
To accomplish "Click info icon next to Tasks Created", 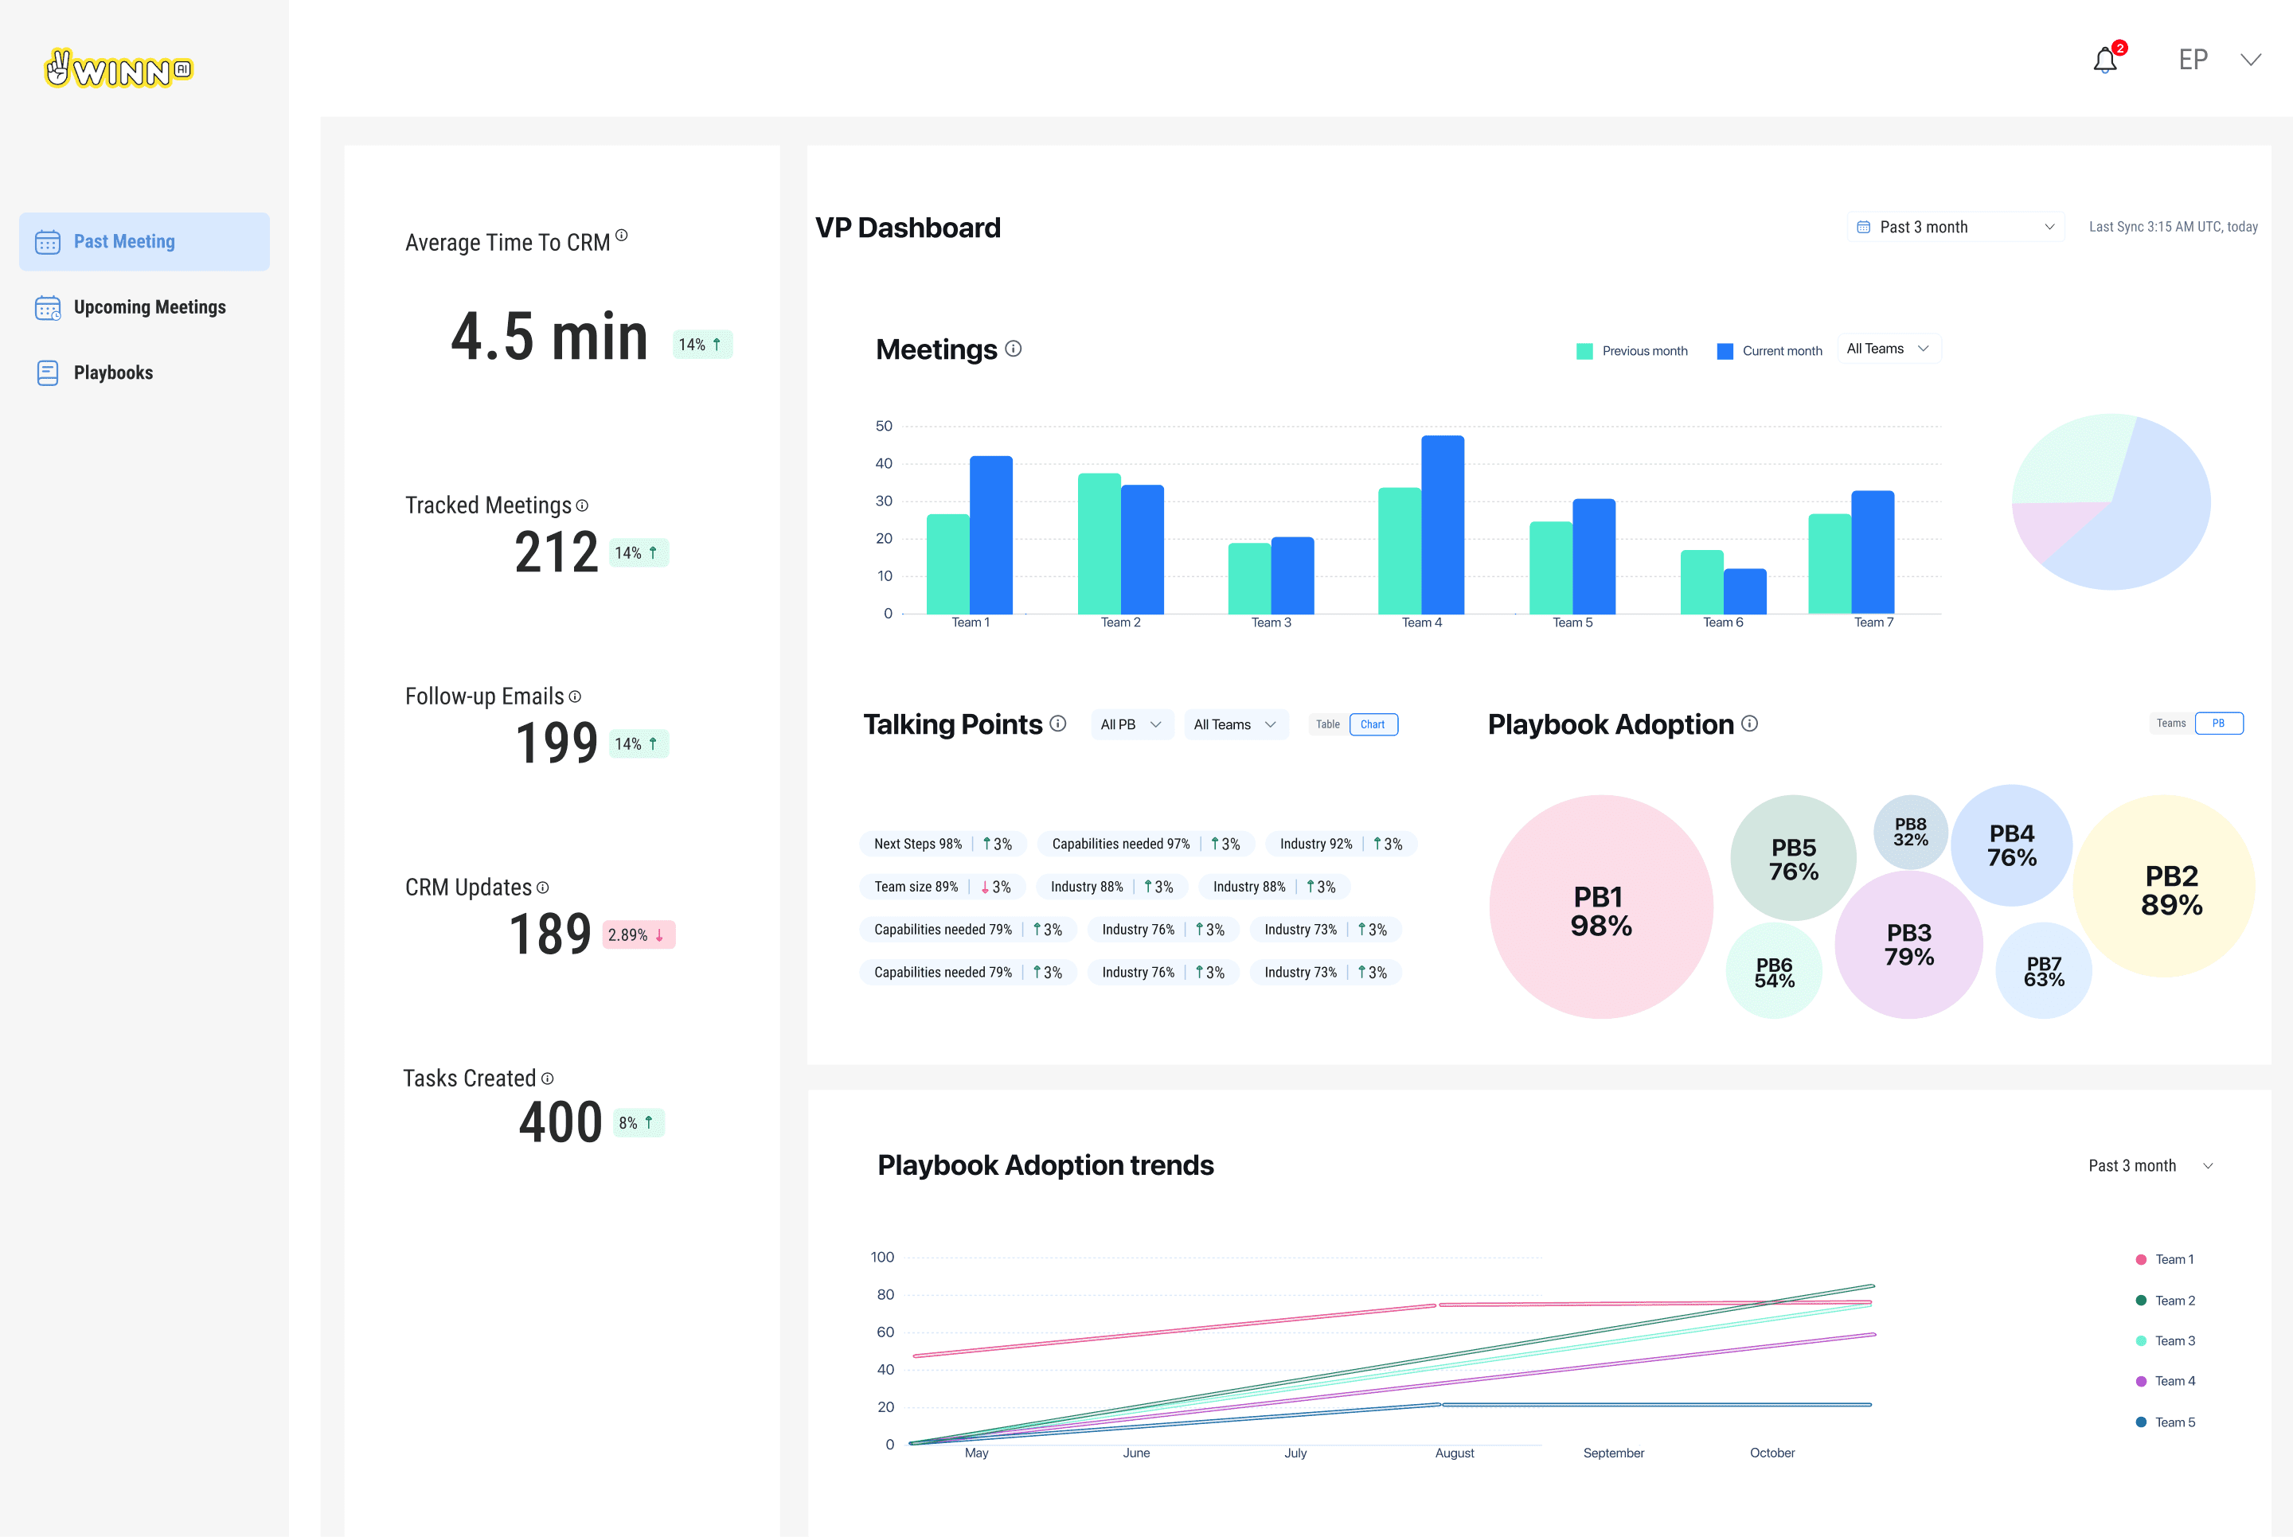I will pos(547,1079).
